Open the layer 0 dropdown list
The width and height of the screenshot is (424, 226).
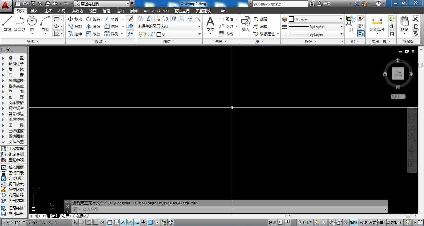point(170,34)
